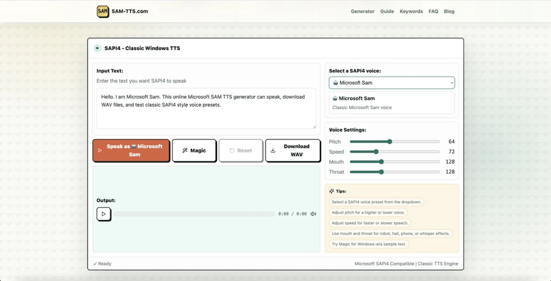551x281 pixels.
Task: Click the Speed value '72'
Action: (451, 152)
